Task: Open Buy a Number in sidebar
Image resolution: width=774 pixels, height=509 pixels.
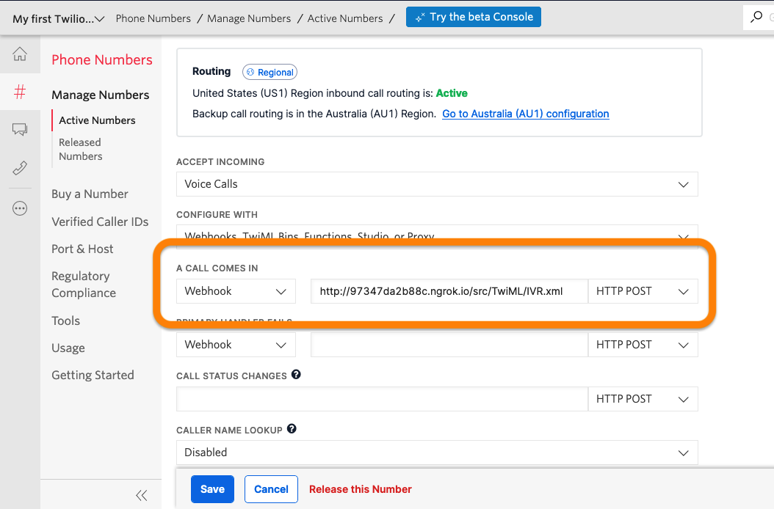Action: [90, 194]
